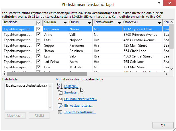The width and height of the screenshot is (176, 131).
Task: Select the address 123 Mail Street
Action: pyautogui.click(x=142, y=67)
